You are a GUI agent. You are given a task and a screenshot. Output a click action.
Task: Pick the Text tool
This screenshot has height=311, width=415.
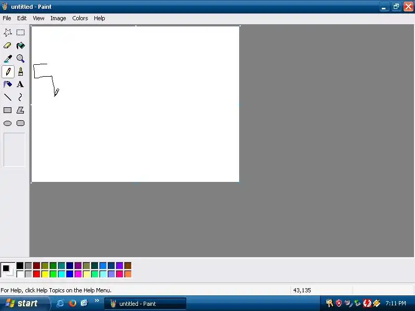click(x=20, y=84)
